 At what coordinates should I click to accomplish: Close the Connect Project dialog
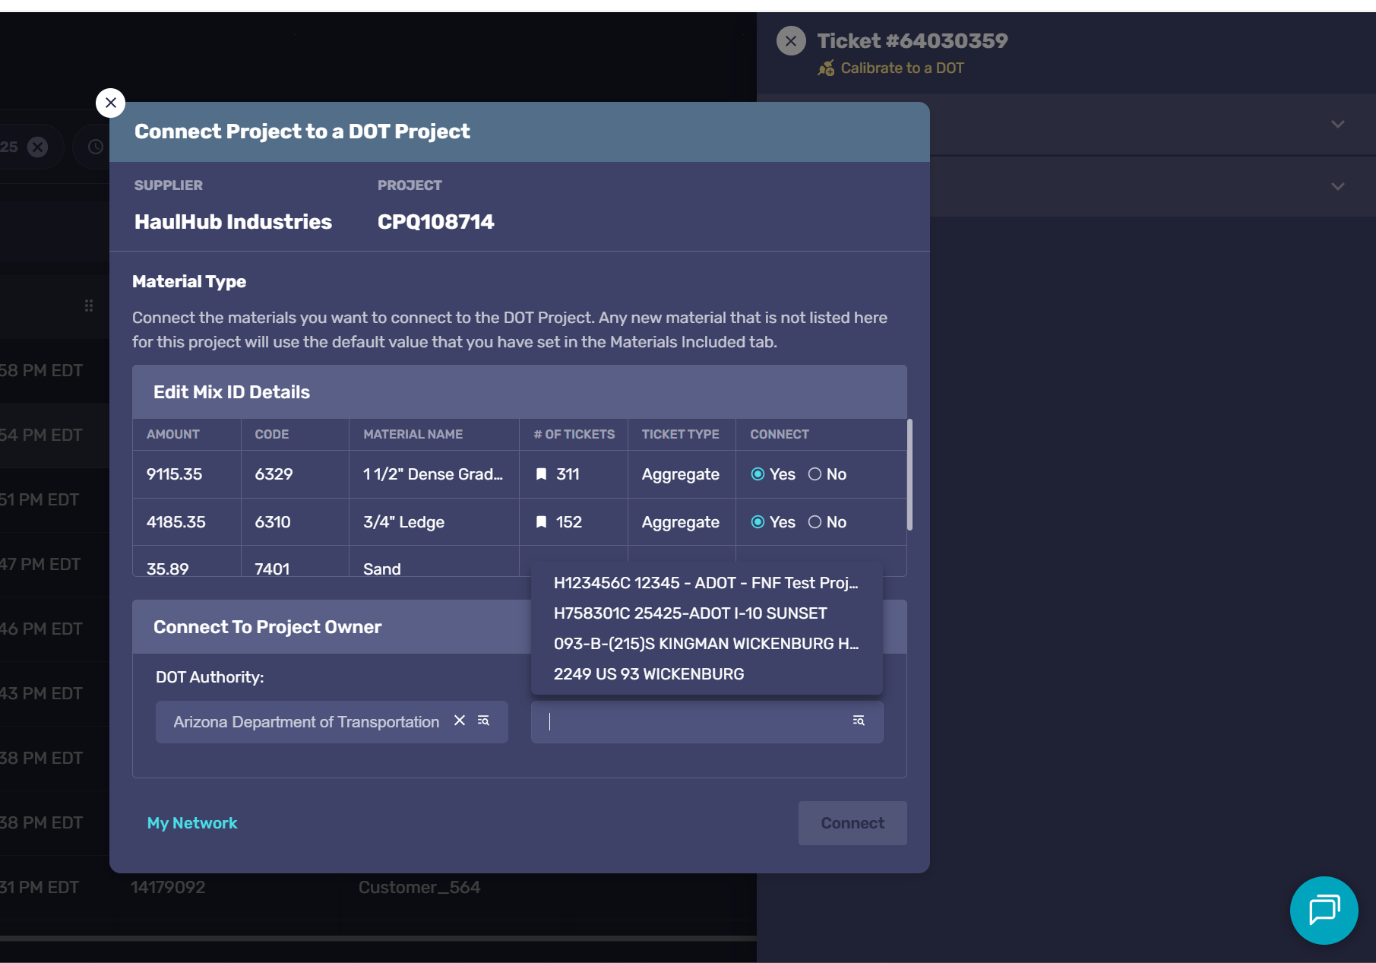tap(111, 103)
